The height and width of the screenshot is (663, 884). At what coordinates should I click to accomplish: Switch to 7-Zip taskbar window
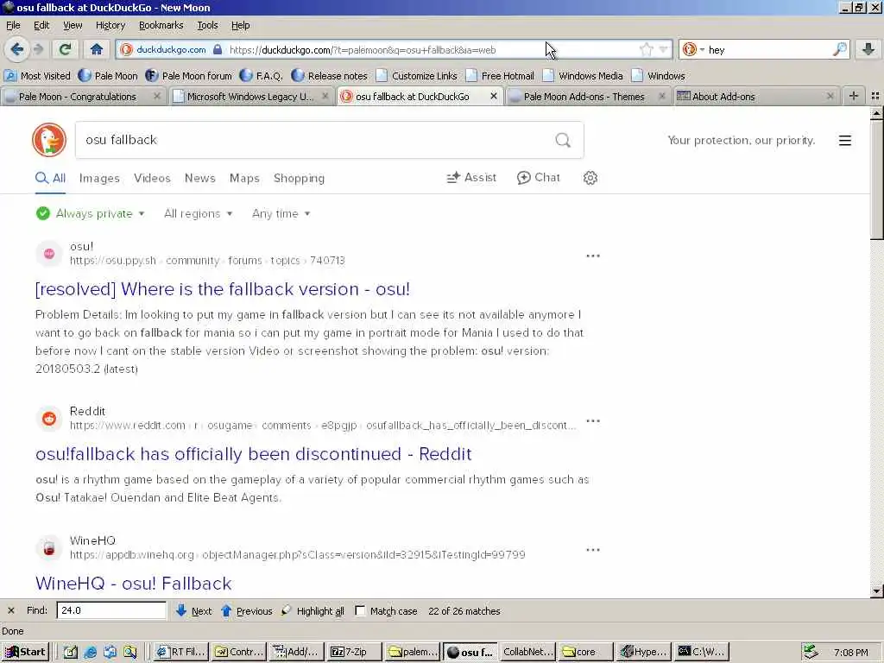click(354, 652)
